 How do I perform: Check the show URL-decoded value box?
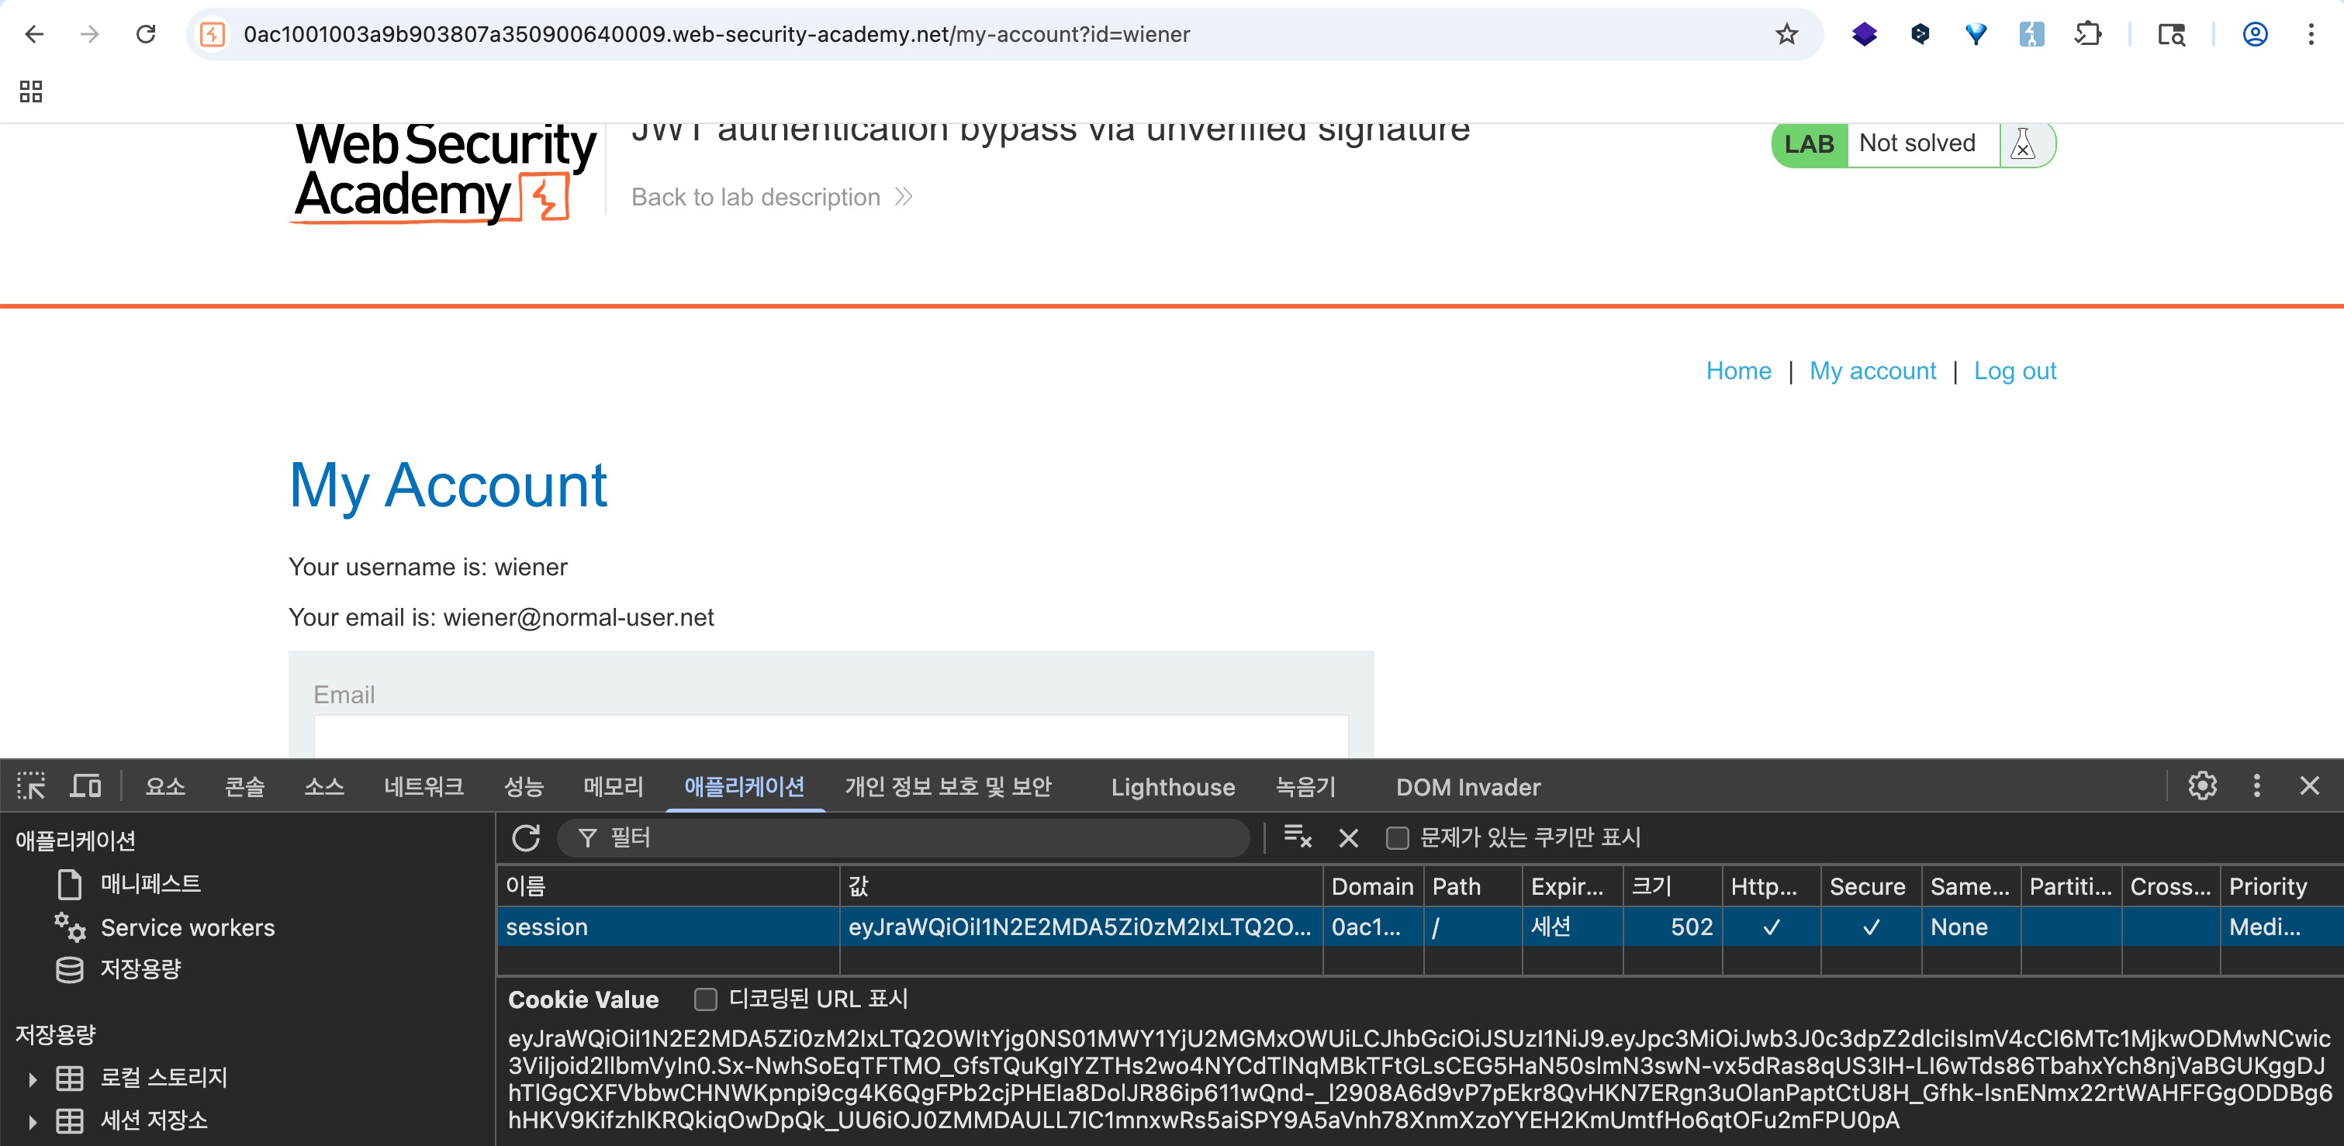pyautogui.click(x=705, y=999)
